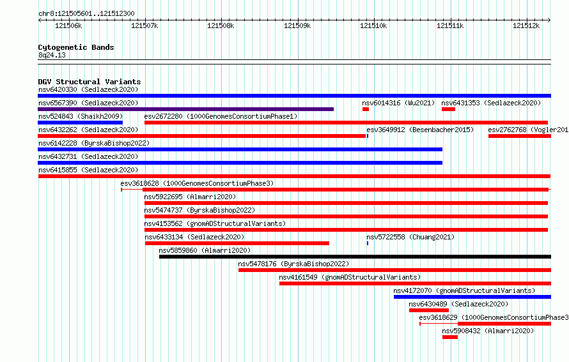Image resolution: width=569 pixels, height=362 pixels.
Task: Select the blue nsv6420330 variant bar
Action: coord(294,96)
